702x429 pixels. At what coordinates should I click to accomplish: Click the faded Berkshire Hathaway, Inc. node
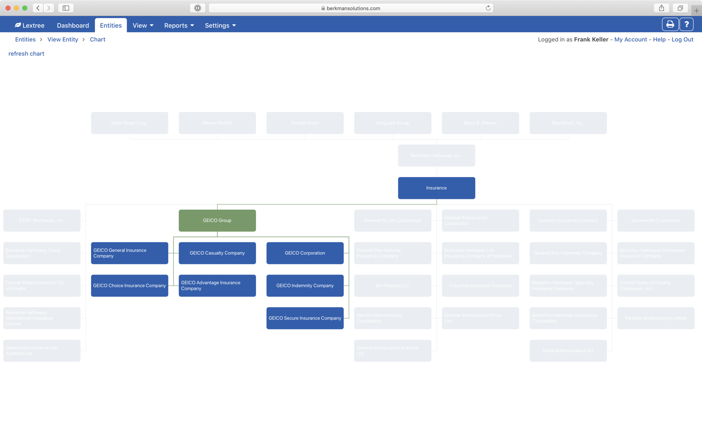pos(436,155)
